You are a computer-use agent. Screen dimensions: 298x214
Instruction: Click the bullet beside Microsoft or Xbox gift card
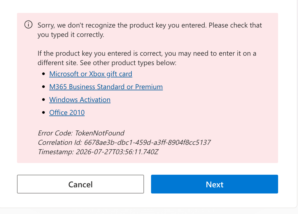(x=44, y=74)
